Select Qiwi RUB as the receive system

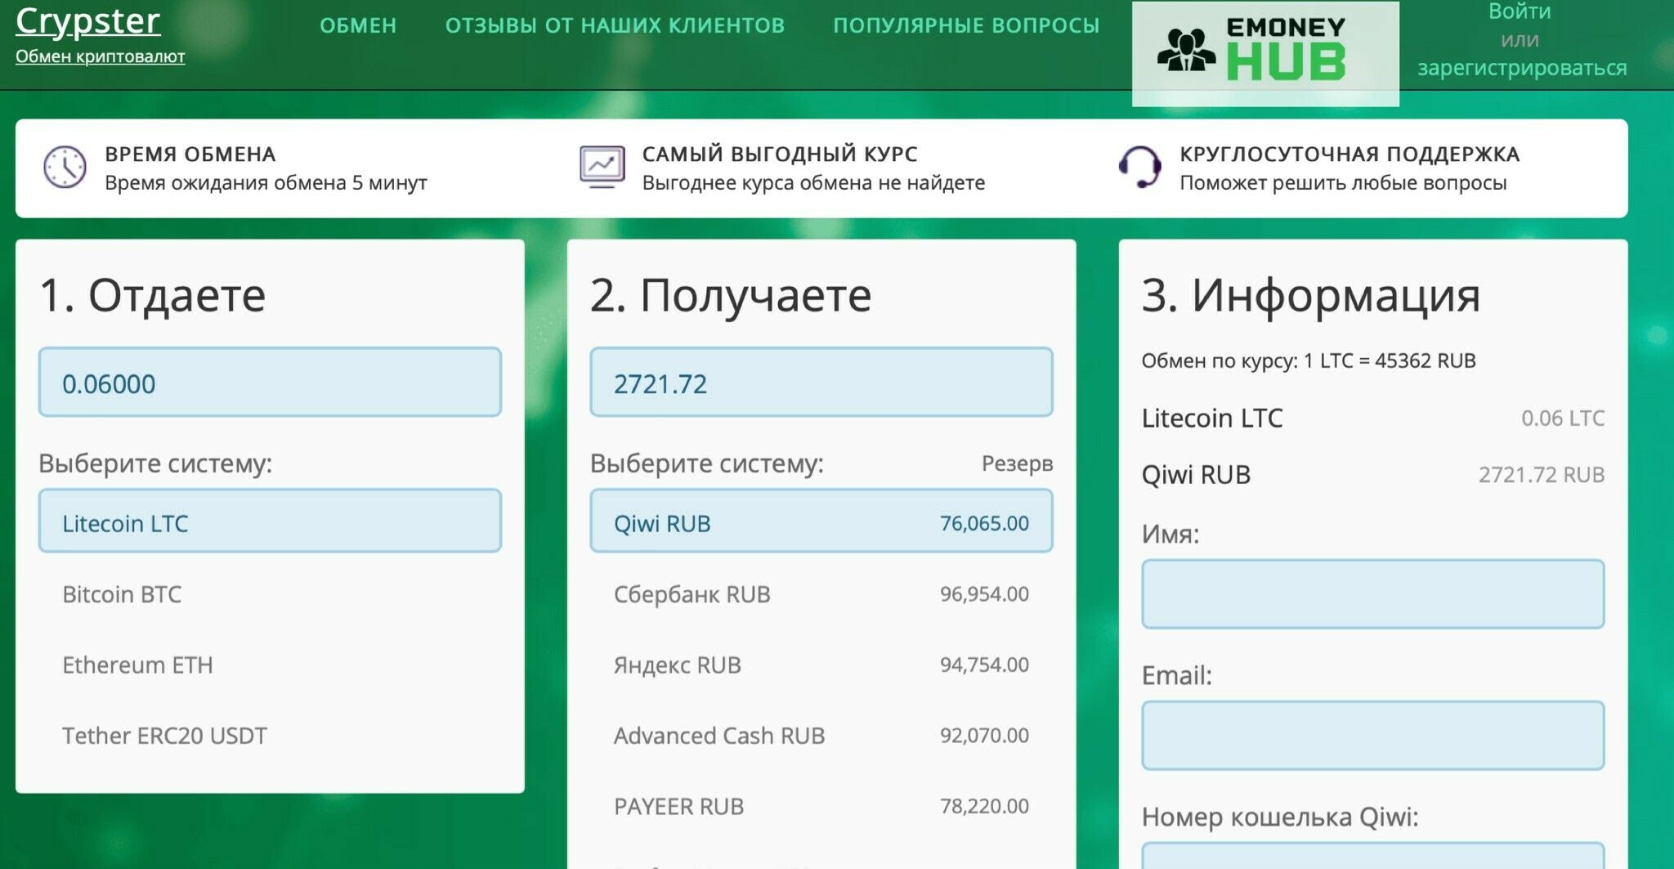pos(821,521)
